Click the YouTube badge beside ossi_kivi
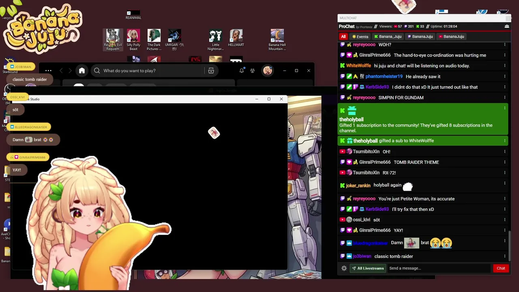 342,220
